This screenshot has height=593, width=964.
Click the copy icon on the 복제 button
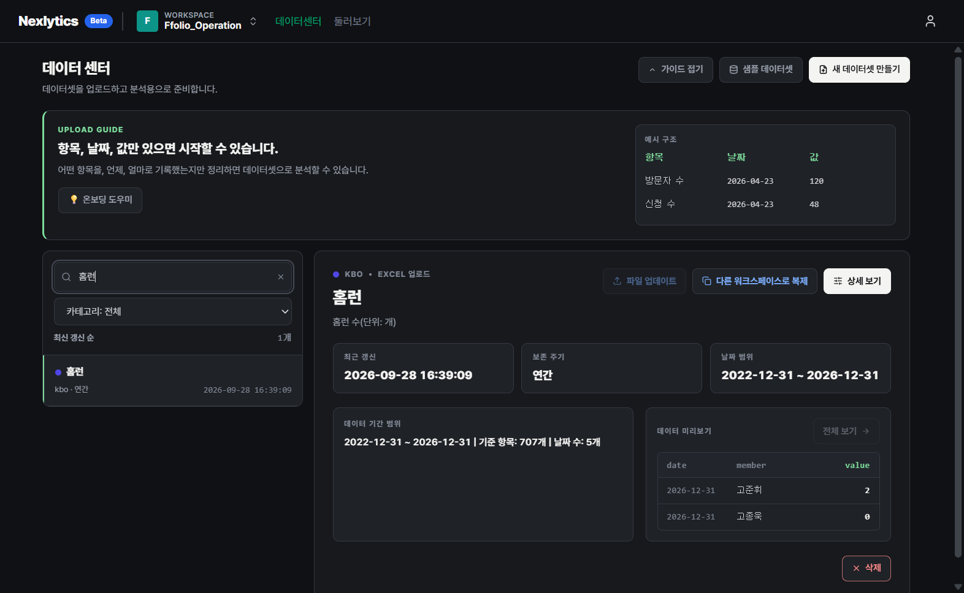(x=706, y=281)
